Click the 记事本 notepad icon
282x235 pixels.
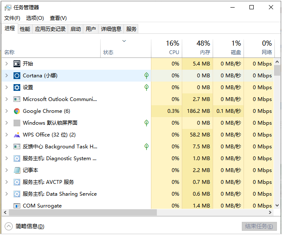pos(17,170)
